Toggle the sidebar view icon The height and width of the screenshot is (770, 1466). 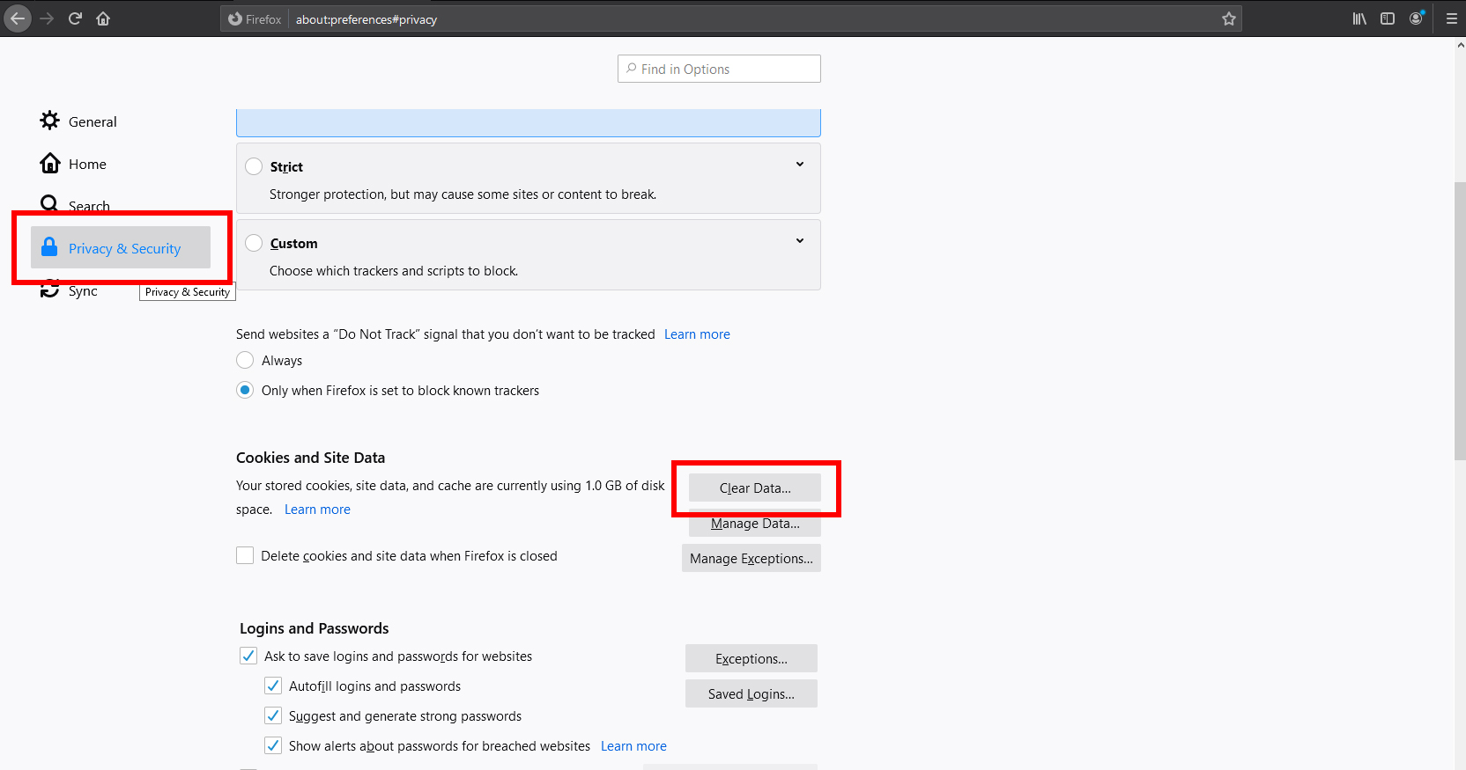point(1388,18)
